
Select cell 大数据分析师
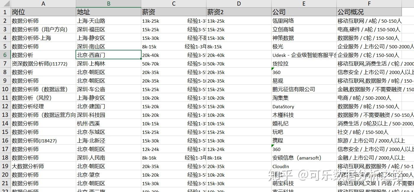click(x=43, y=166)
